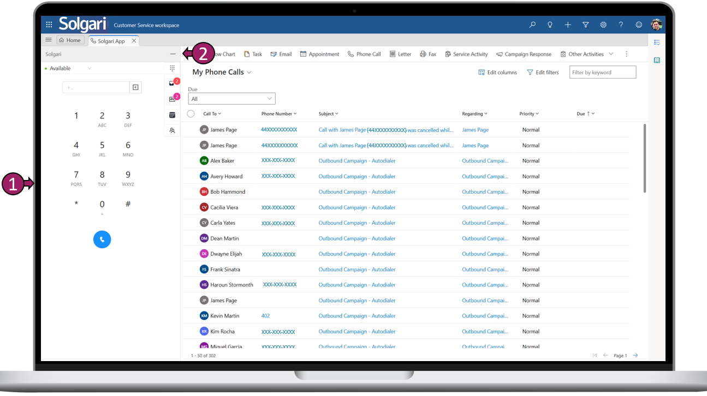
Task: Click the backspace icon beside number field
Action: (135, 87)
